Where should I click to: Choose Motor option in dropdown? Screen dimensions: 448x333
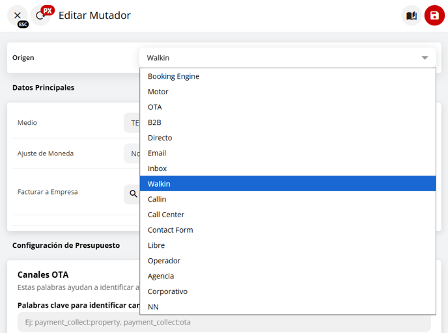158,92
